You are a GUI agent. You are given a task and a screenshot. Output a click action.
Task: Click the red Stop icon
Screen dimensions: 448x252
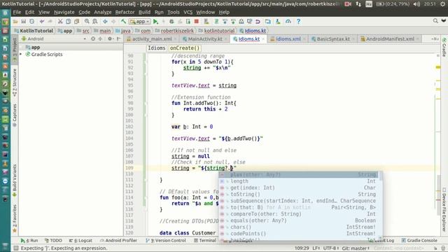196,22
